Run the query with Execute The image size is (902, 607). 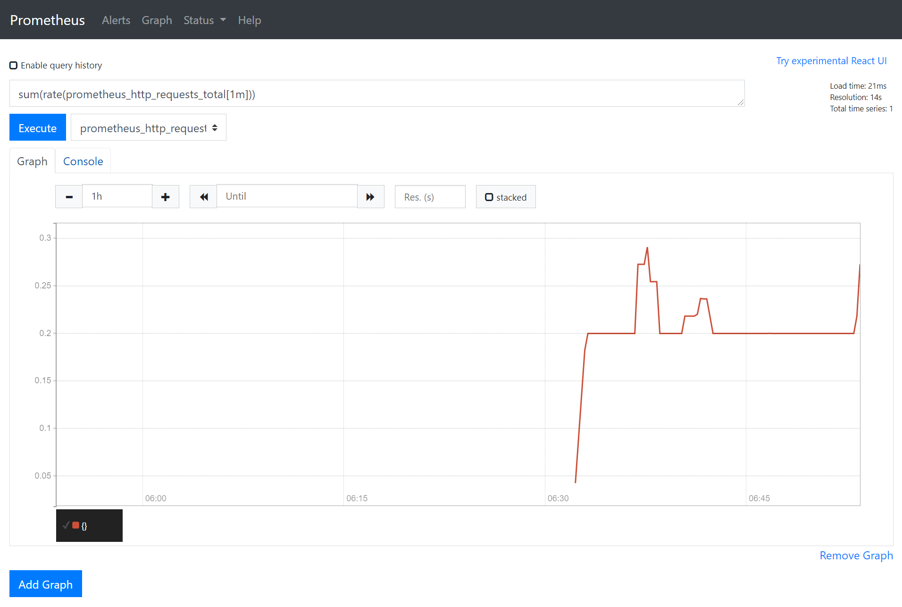pyautogui.click(x=38, y=127)
